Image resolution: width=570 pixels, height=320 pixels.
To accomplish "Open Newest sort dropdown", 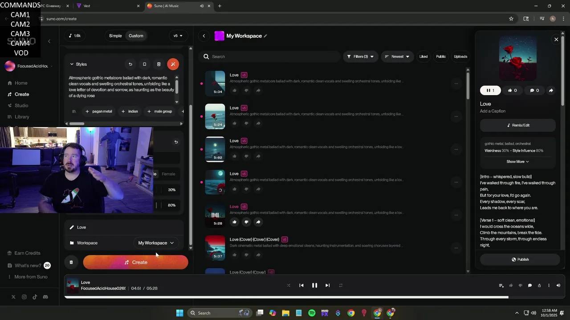I will tap(397, 56).
